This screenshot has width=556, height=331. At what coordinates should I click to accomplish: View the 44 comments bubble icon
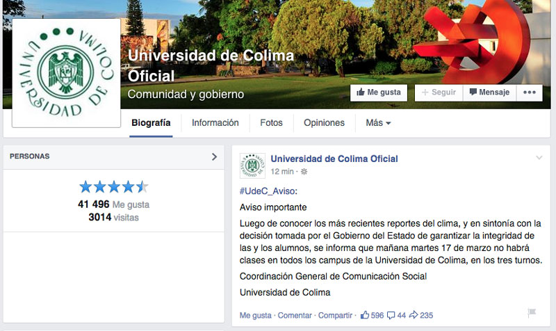click(x=396, y=315)
